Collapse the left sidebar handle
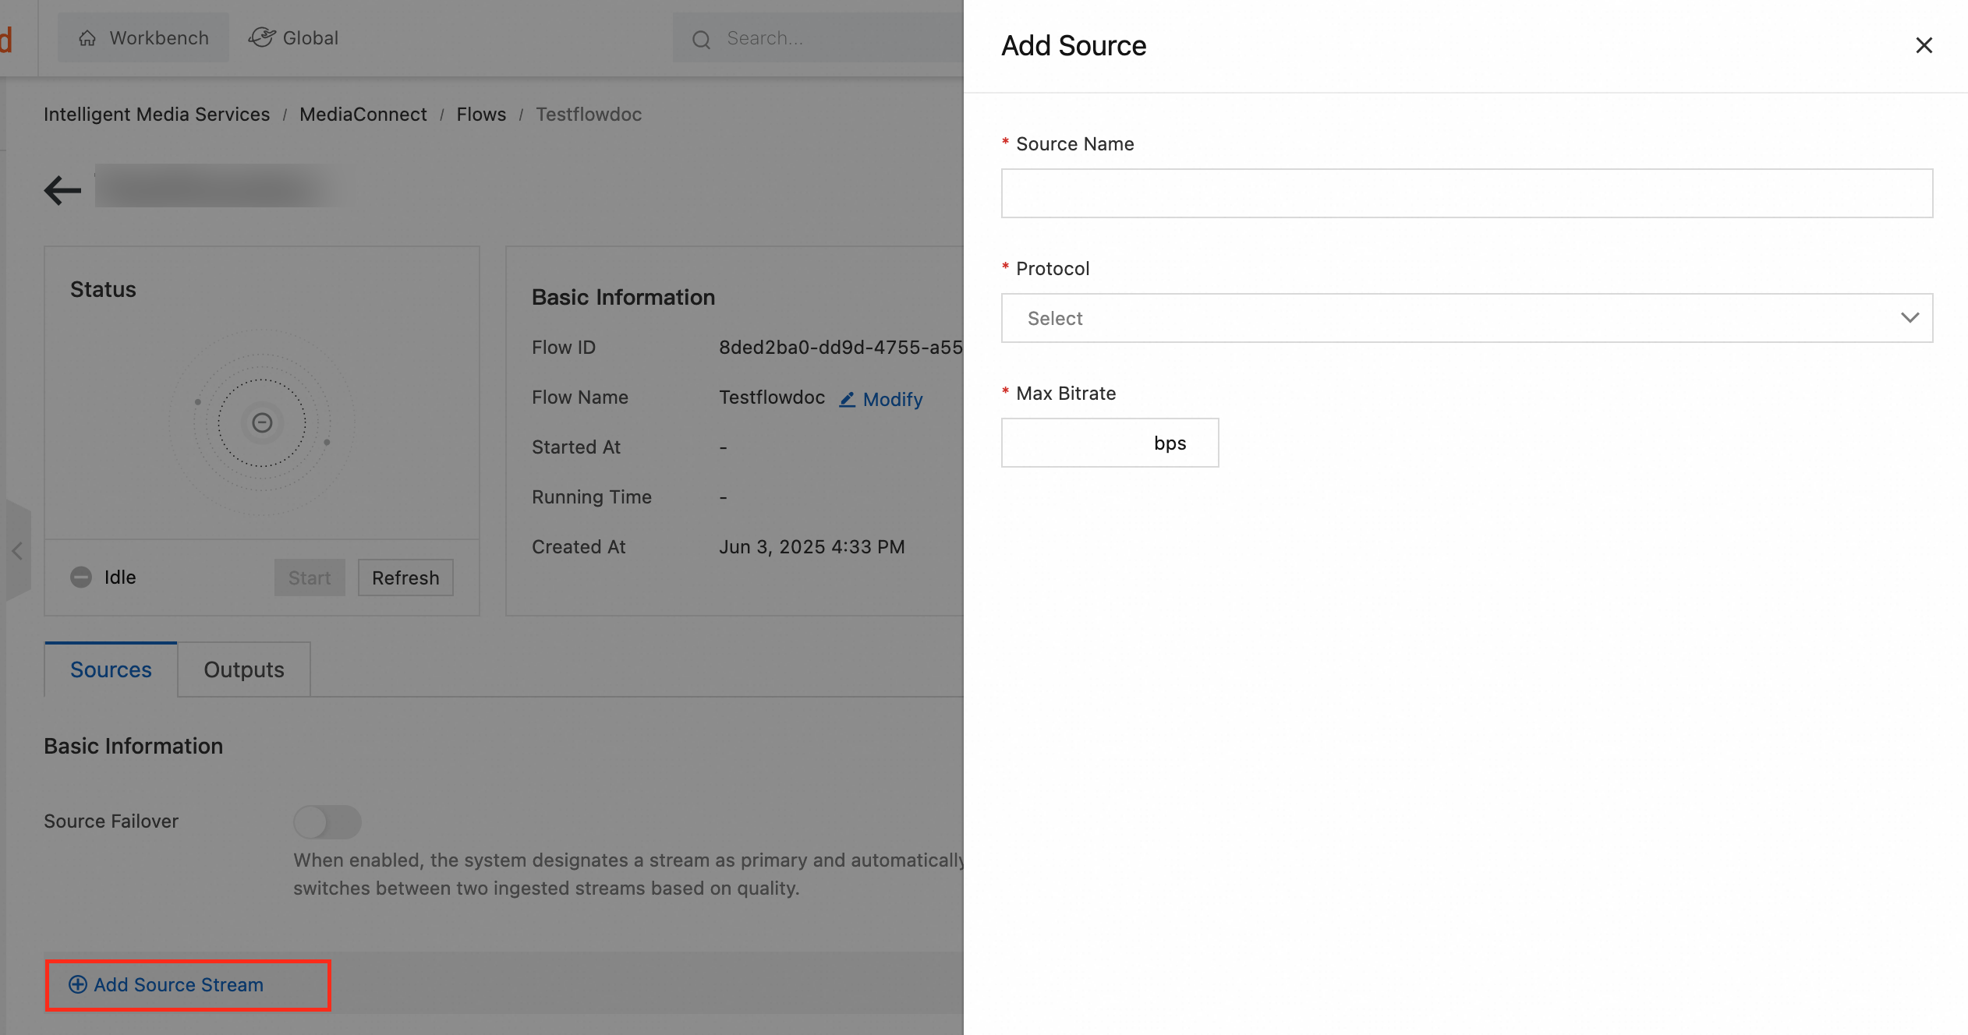1968x1035 pixels. (17, 551)
